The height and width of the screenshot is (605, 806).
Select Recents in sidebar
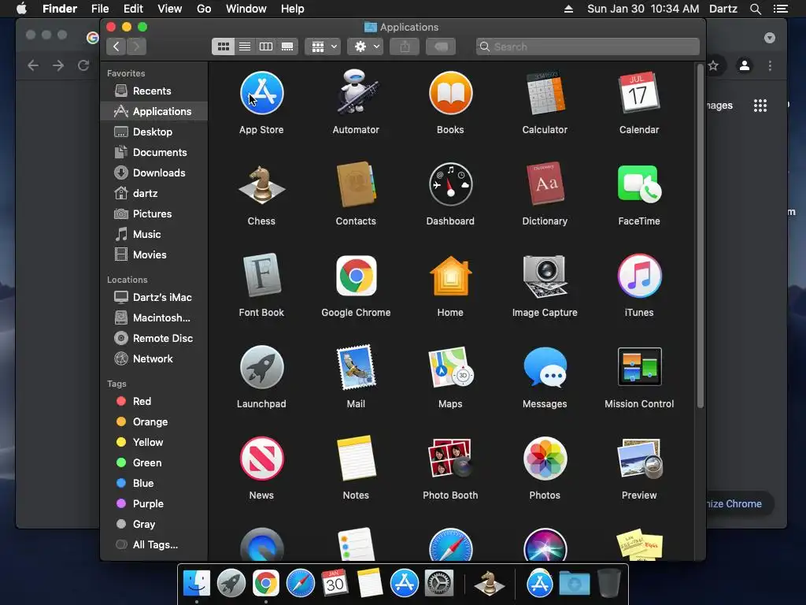click(x=153, y=91)
